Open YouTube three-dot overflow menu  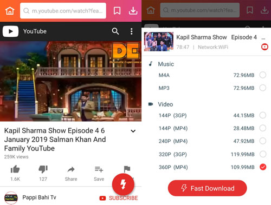tap(132, 31)
